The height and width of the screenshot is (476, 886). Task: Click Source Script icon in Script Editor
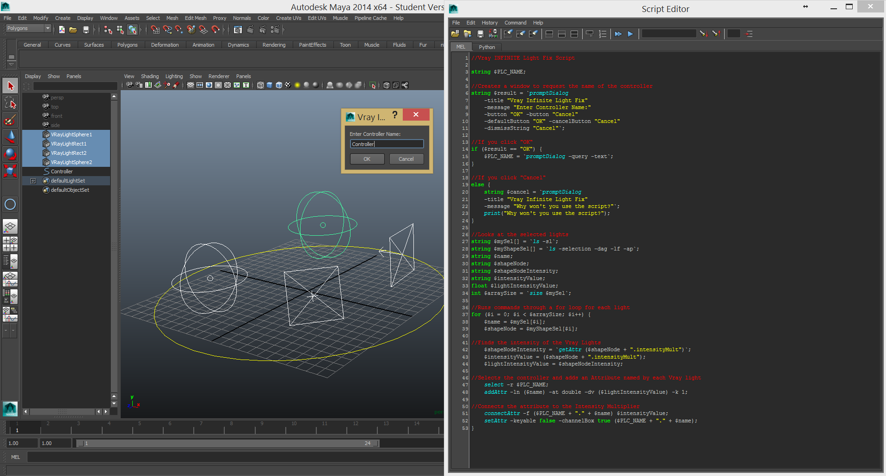coord(468,34)
